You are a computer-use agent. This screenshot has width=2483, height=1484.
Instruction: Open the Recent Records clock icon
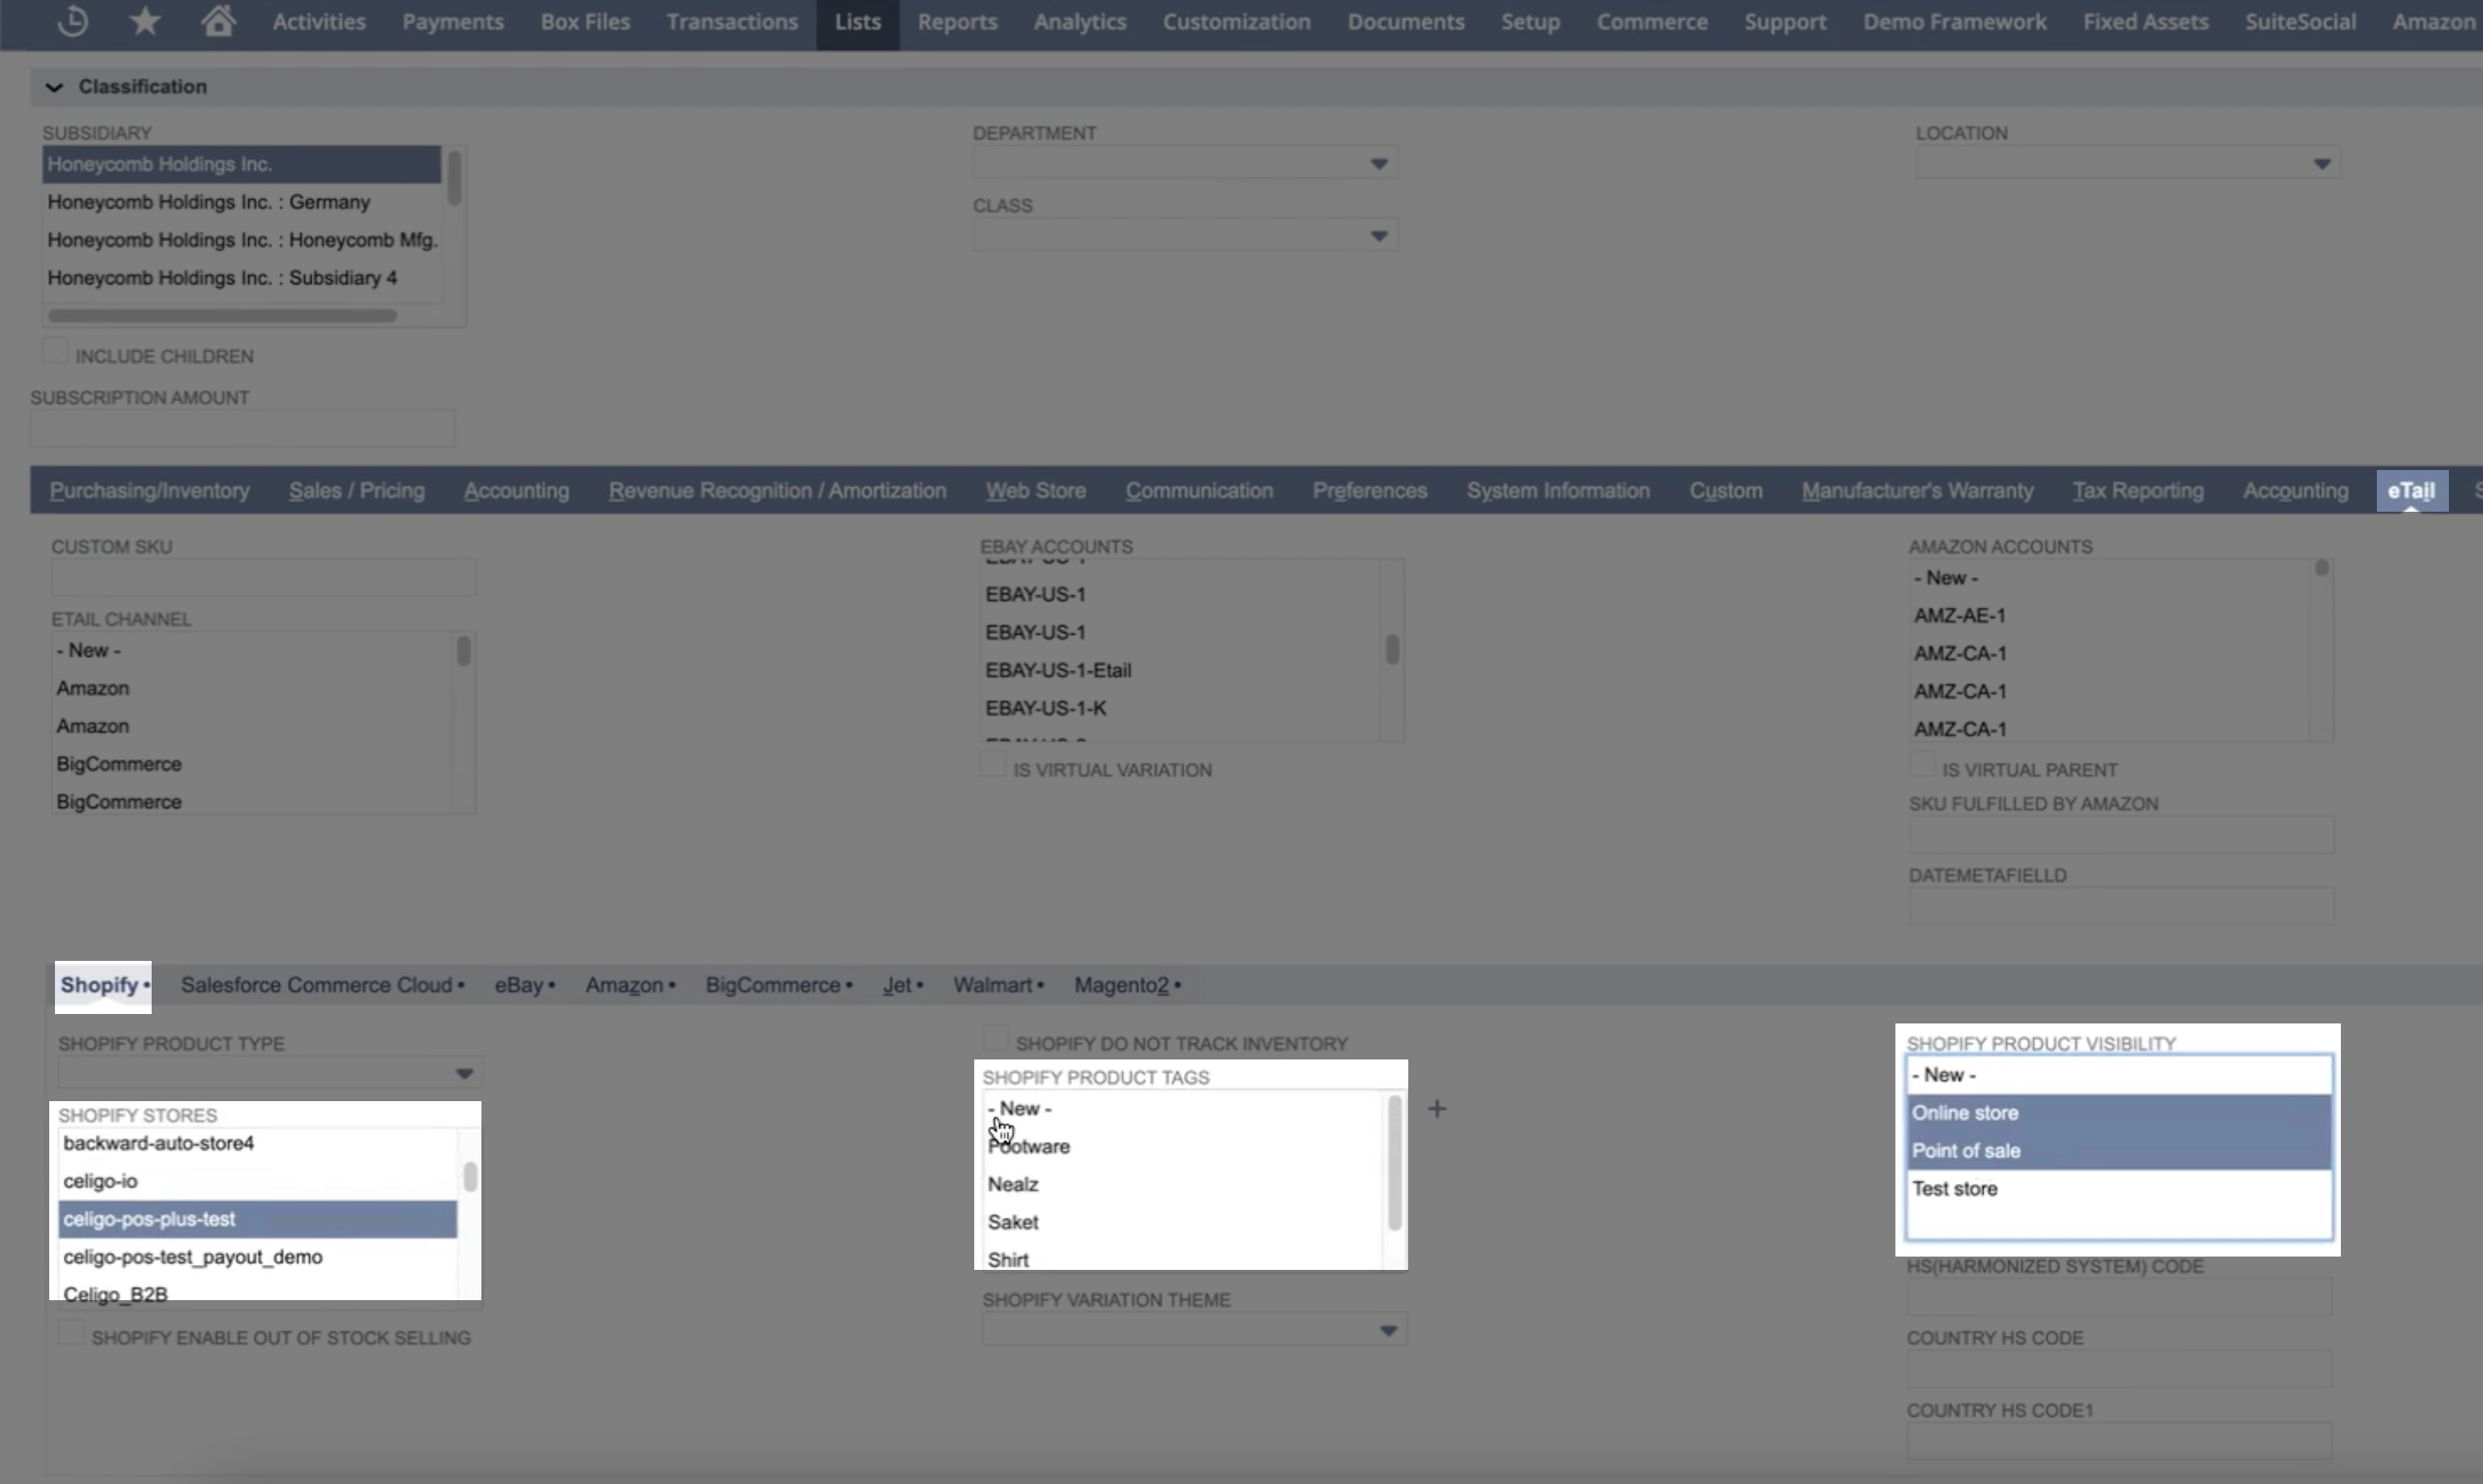coord(73,21)
